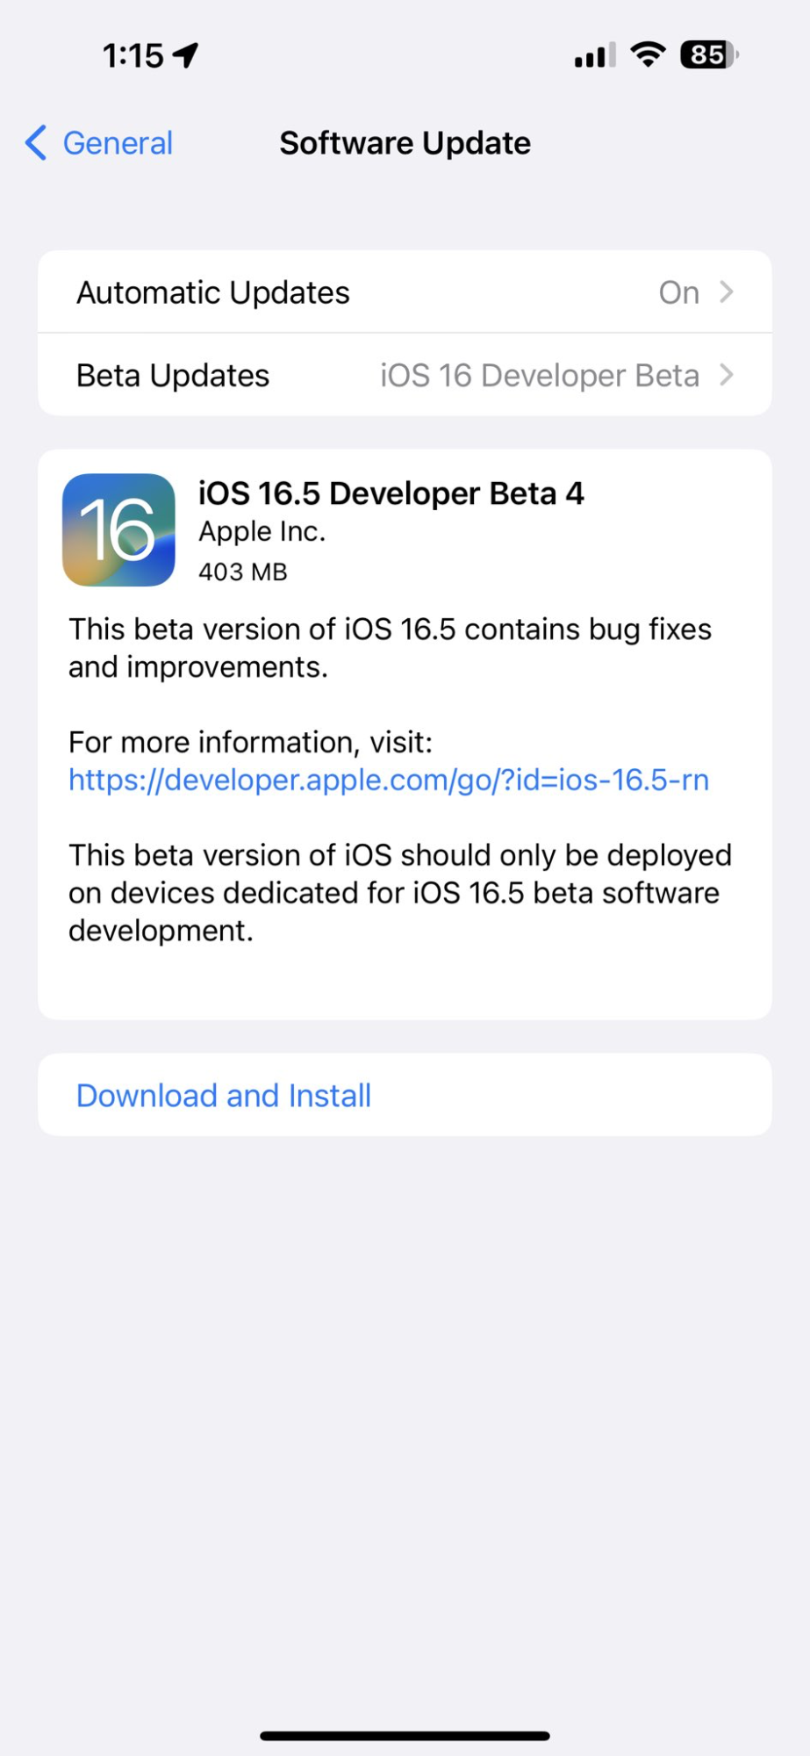
Task: Tap the back chevron icon
Action: tap(35, 142)
